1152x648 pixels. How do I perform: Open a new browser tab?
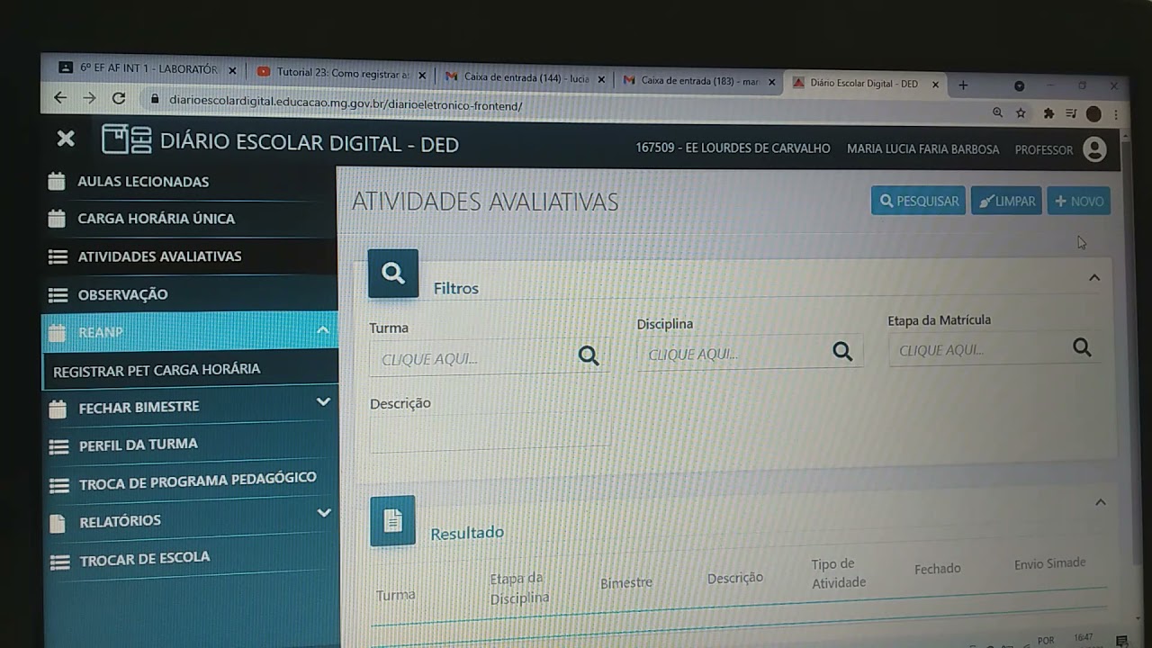click(x=963, y=85)
